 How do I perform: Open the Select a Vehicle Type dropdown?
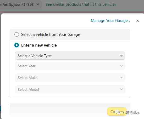pos(70,56)
